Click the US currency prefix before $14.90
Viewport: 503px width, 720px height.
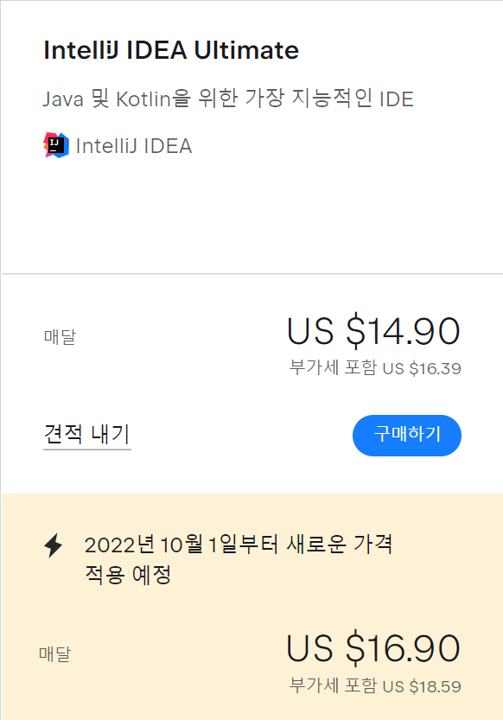point(310,331)
